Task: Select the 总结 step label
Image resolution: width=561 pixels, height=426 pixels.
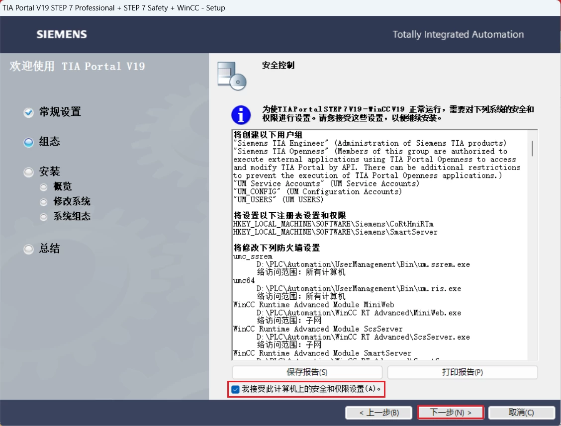Action: (49, 248)
